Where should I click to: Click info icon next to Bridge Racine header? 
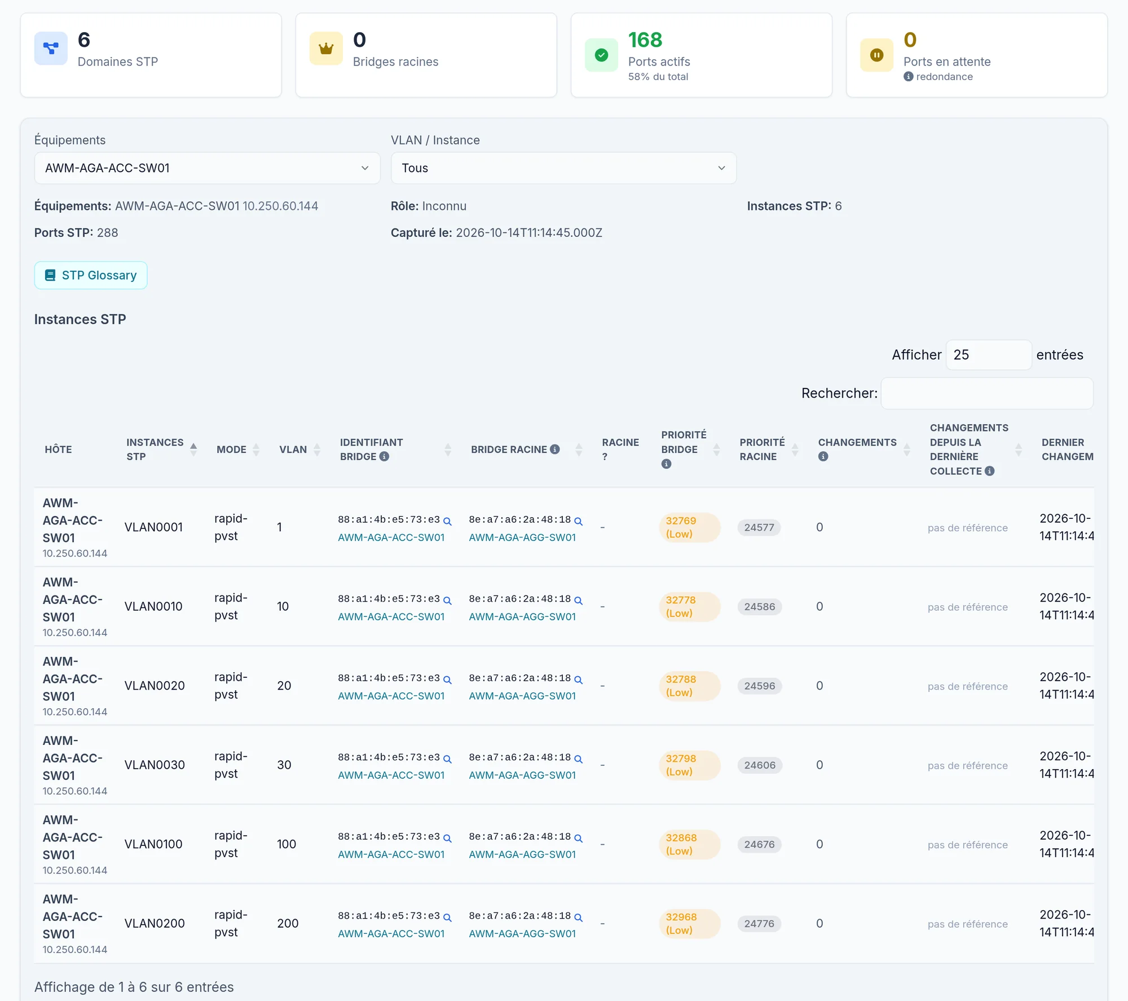coord(555,449)
